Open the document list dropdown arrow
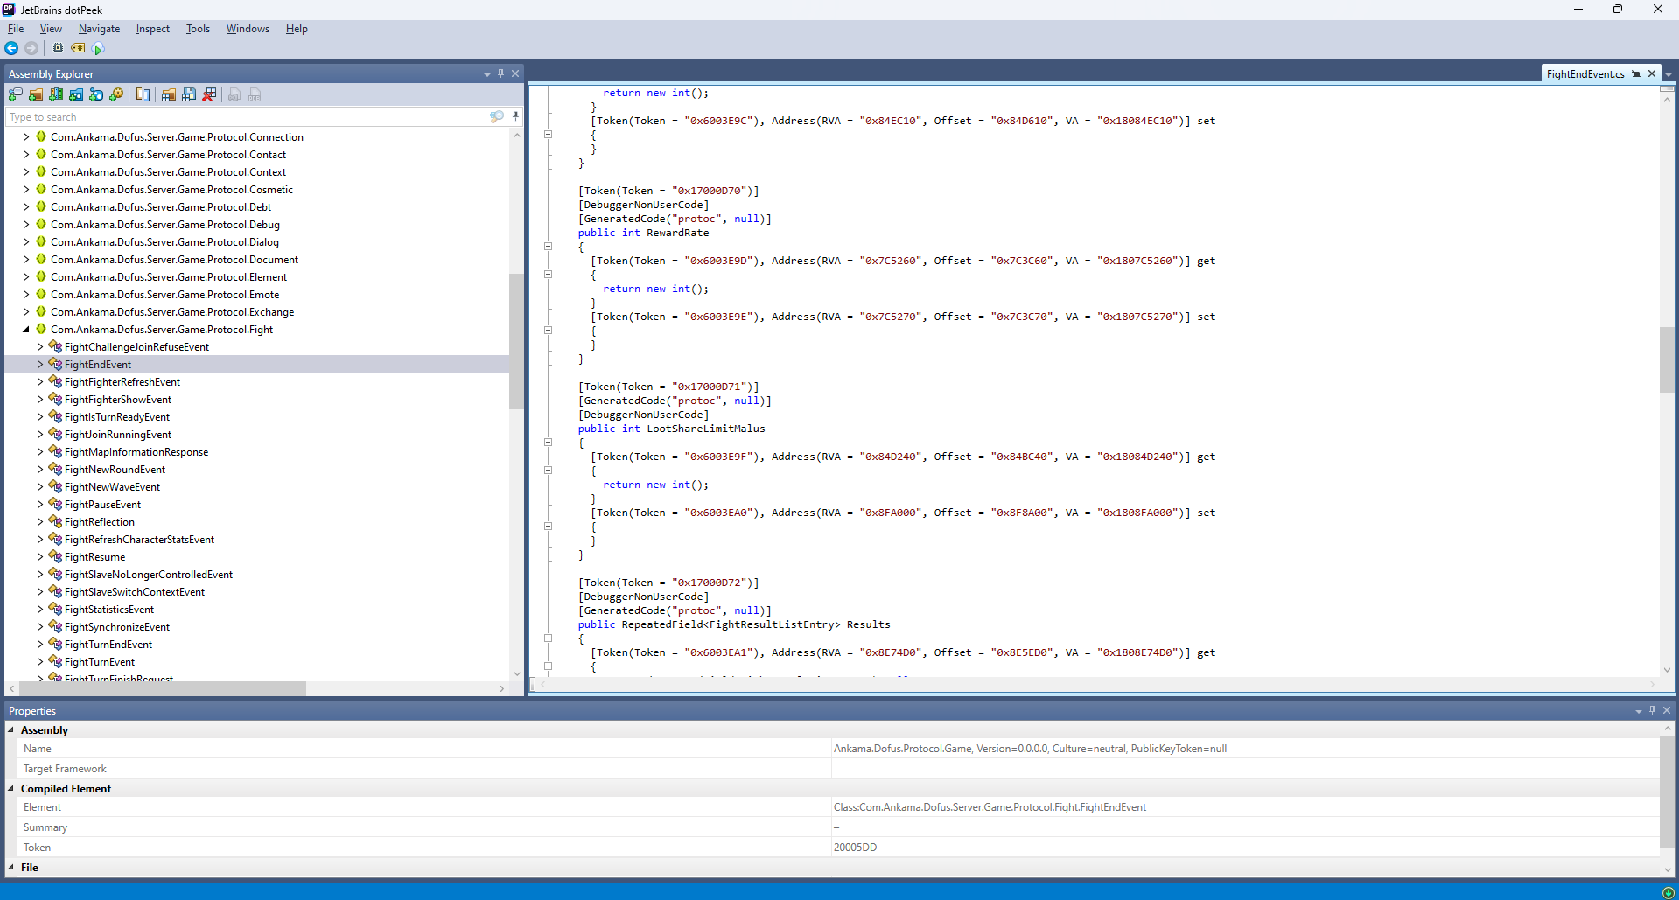This screenshot has height=900, width=1679. click(x=1669, y=74)
